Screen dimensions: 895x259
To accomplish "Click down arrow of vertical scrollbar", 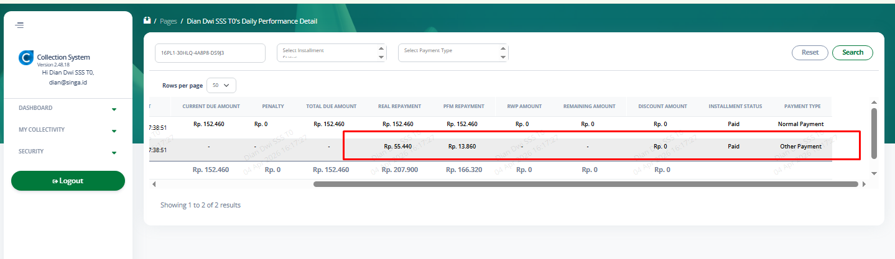I will coord(874,173).
